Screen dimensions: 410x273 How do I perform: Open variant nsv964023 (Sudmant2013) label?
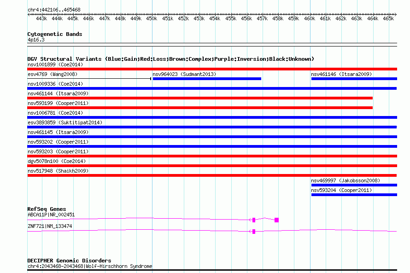184,74
